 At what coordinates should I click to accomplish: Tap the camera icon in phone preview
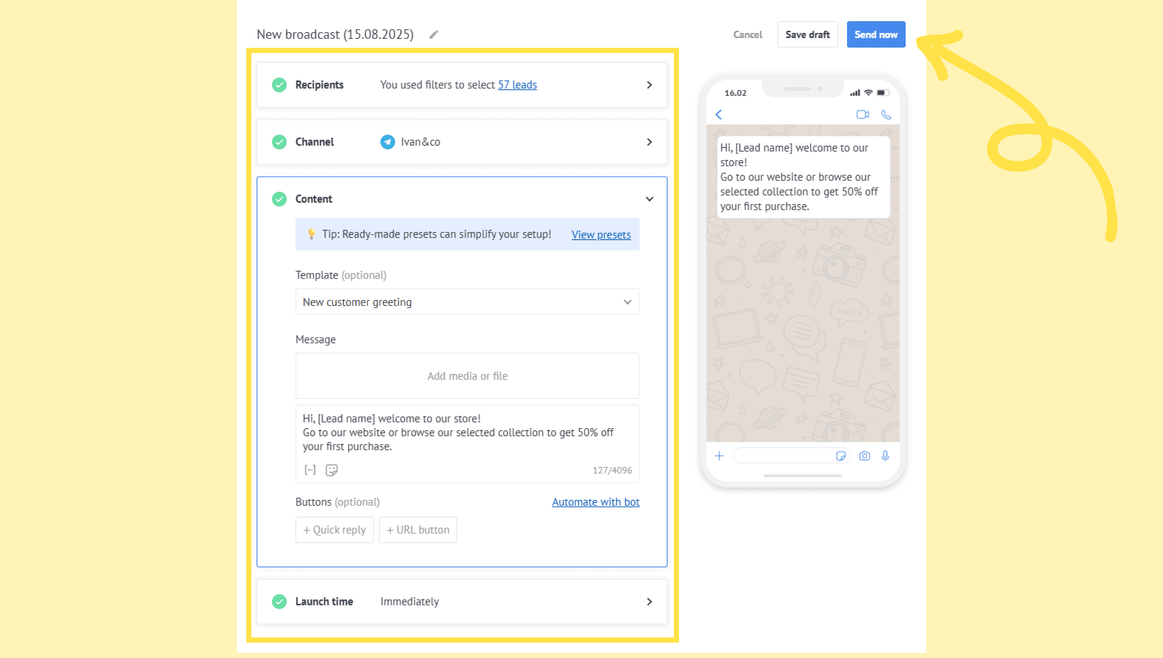(x=864, y=455)
